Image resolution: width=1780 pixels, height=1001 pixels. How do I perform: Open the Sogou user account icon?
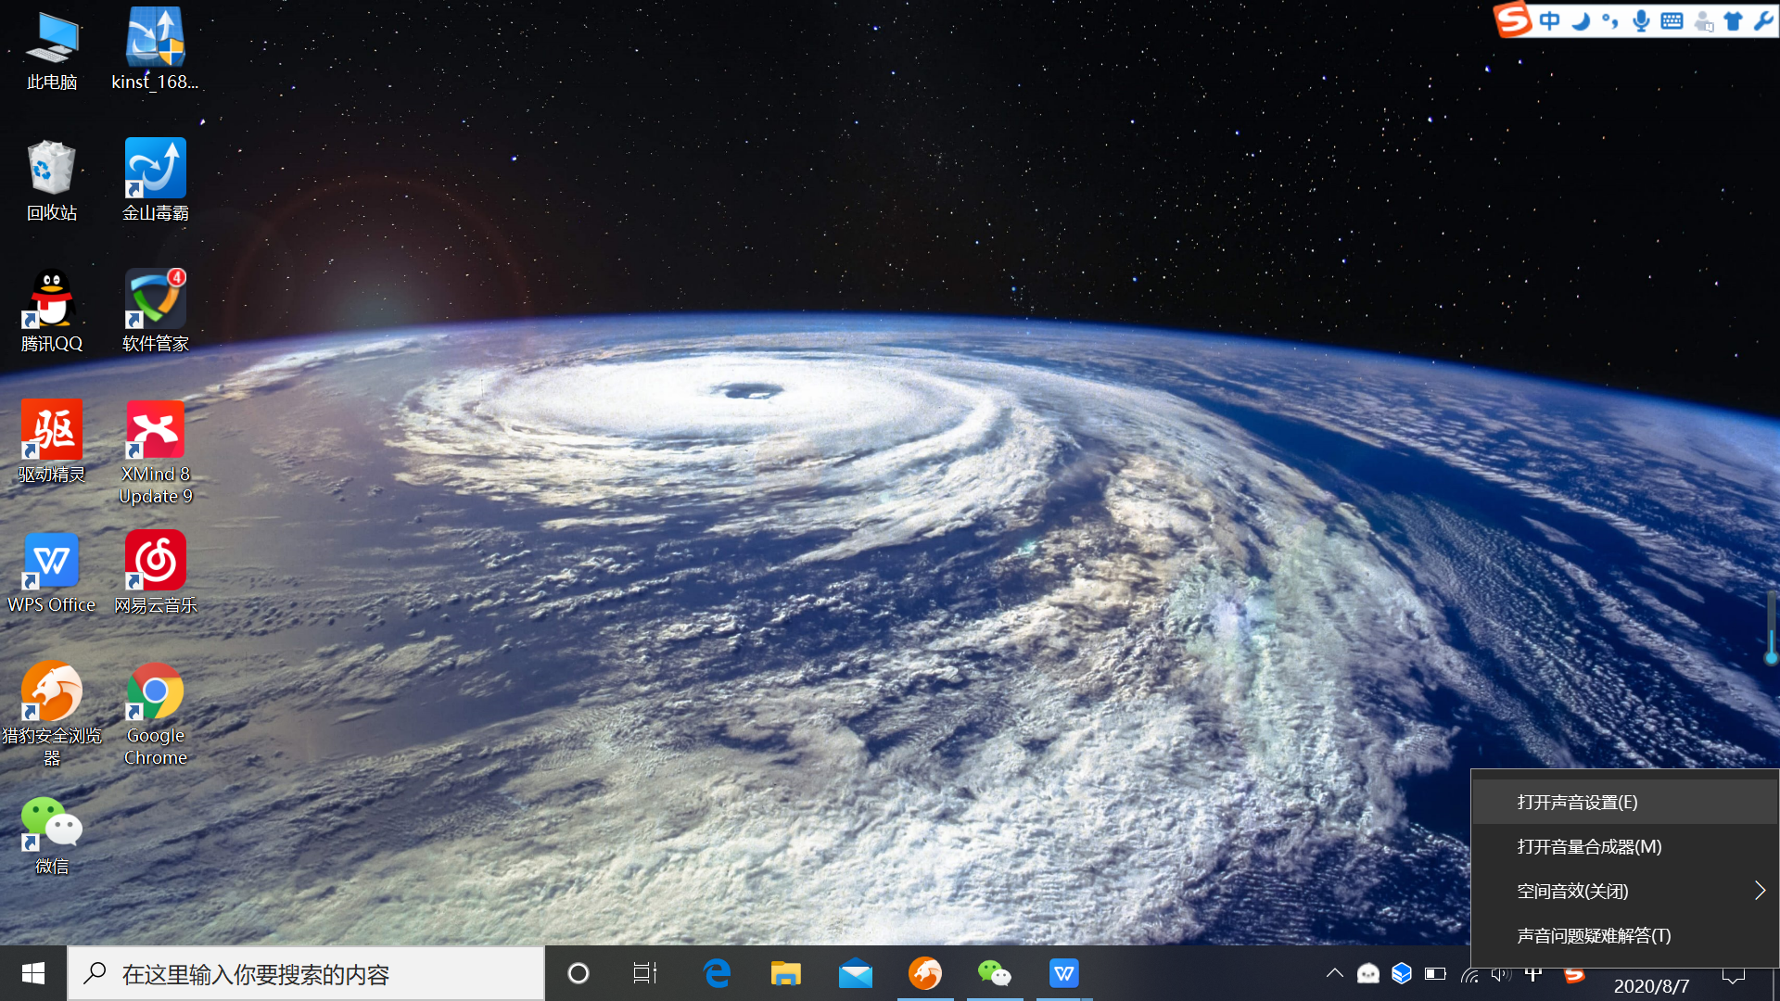tap(1703, 21)
